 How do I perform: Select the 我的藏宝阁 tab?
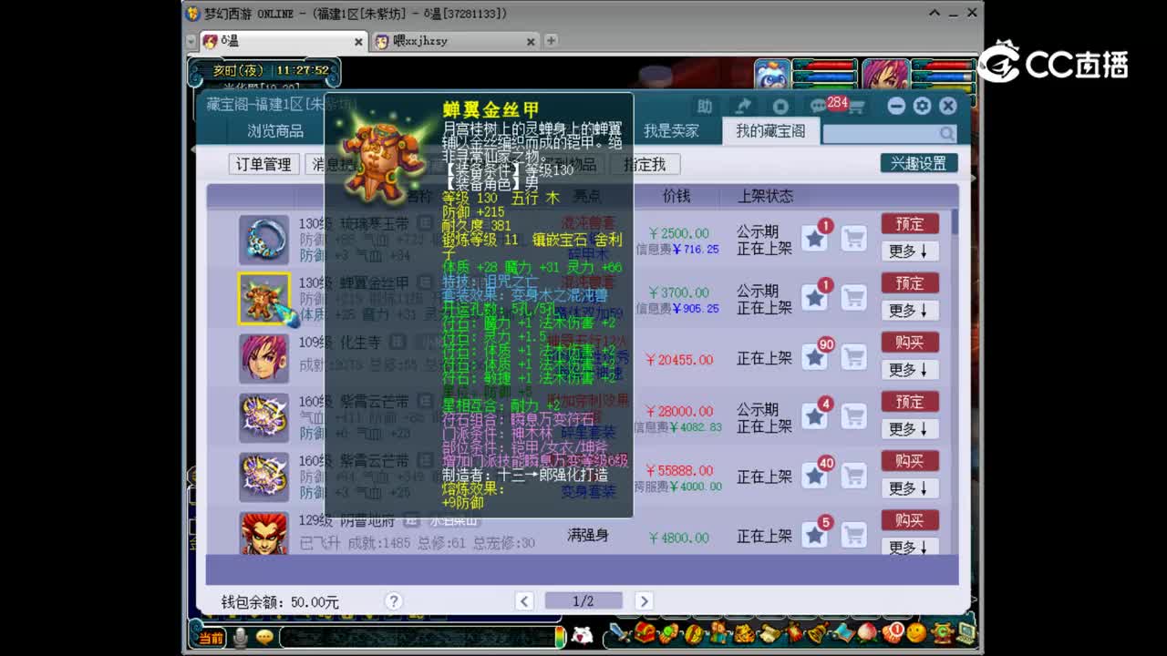[x=770, y=131]
